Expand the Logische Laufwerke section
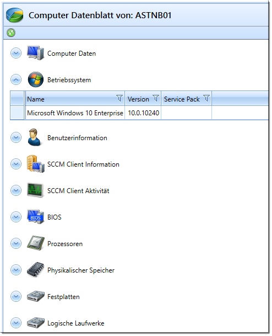Viewport: 272px width, 336px height. [x=16, y=323]
